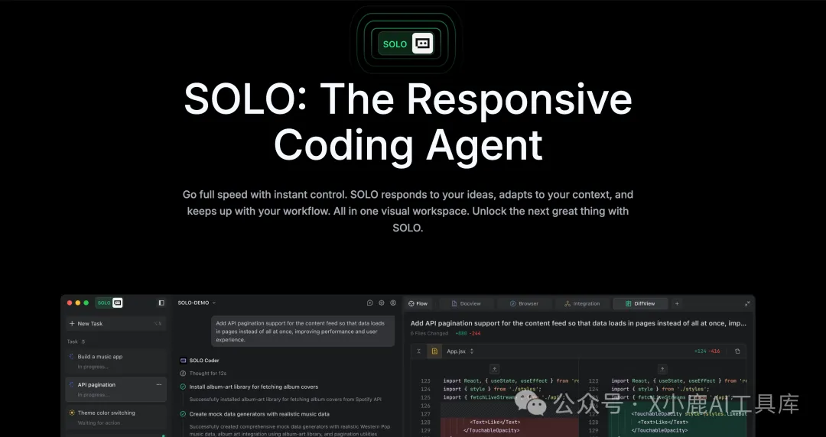Image resolution: width=826 pixels, height=437 pixels.
Task: Click the App.jsx file icon
Action: (x=434, y=351)
